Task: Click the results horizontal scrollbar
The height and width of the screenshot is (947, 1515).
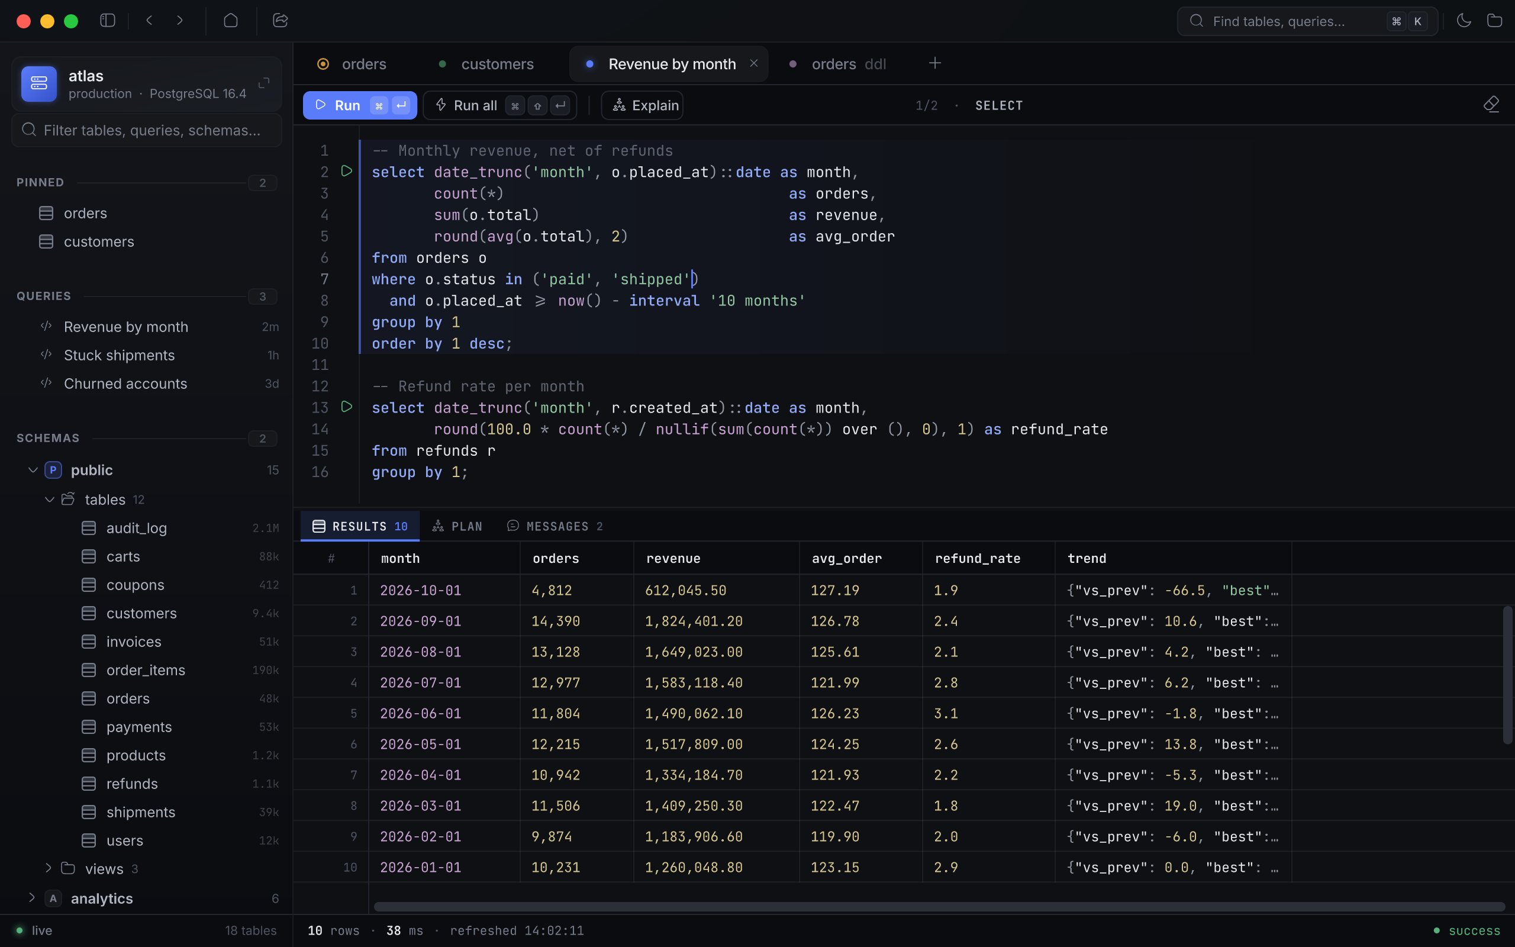Action: tap(939, 906)
